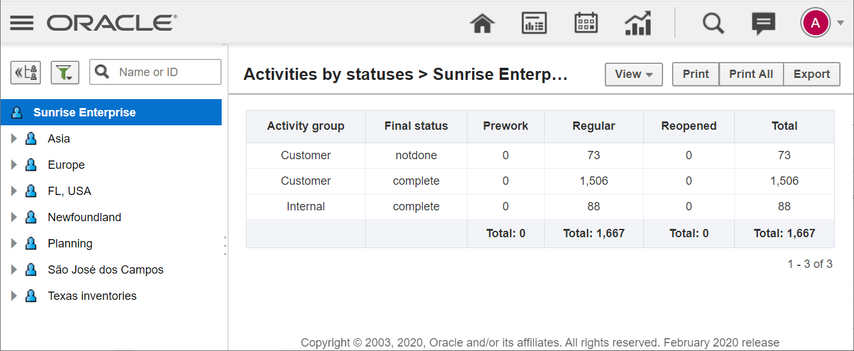Click the Print button
Image resolution: width=854 pixels, height=351 pixels.
(x=696, y=74)
